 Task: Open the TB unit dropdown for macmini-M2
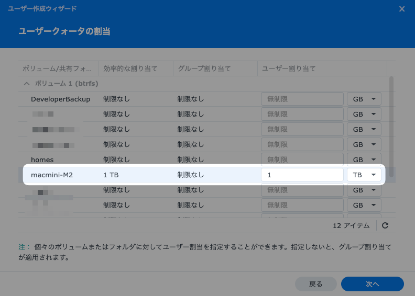pyautogui.click(x=364, y=175)
